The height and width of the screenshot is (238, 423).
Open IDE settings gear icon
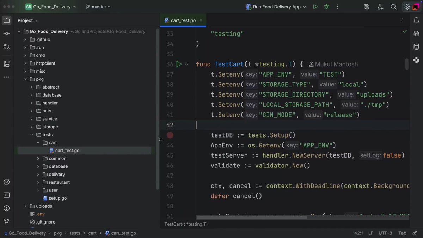(x=407, y=7)
